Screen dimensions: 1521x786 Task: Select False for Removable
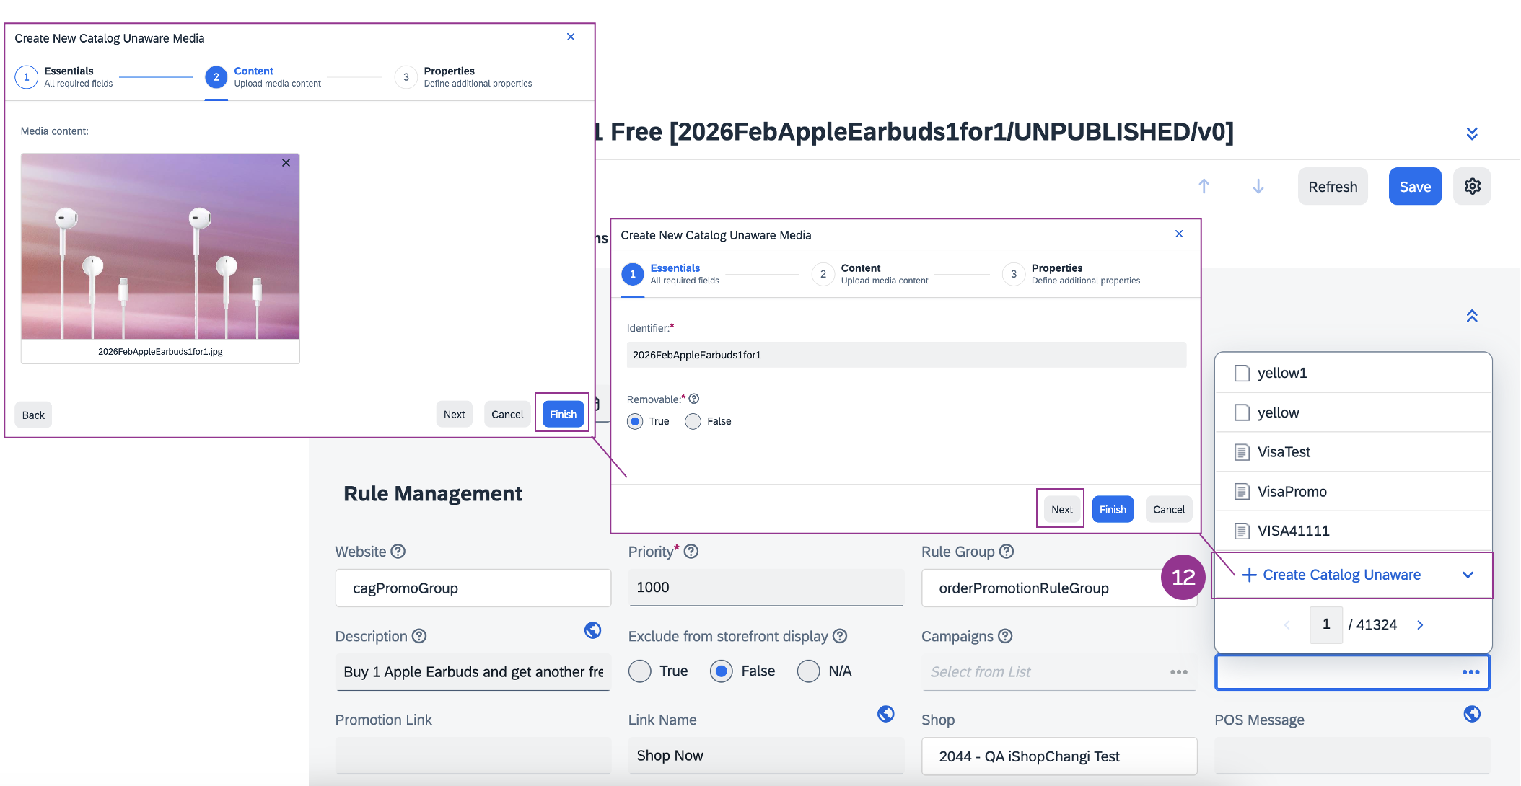click(x=693, y=422)
